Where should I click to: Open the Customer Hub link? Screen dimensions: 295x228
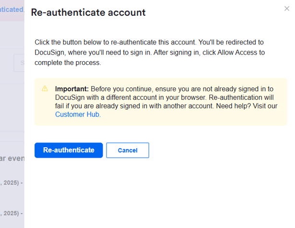point(78,115)
